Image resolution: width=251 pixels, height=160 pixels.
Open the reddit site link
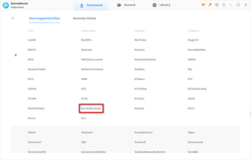coord(32,40)
